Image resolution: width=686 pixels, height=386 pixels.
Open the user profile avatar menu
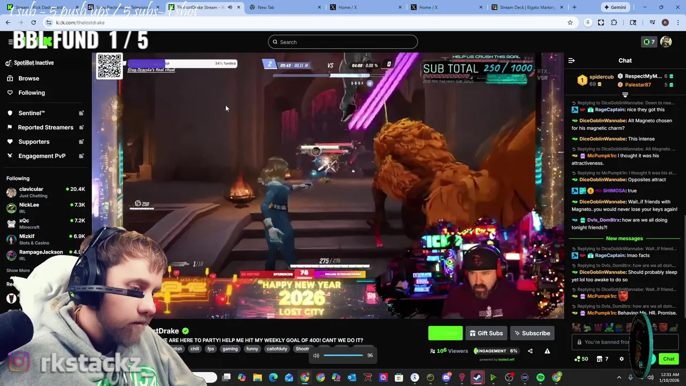666,42
